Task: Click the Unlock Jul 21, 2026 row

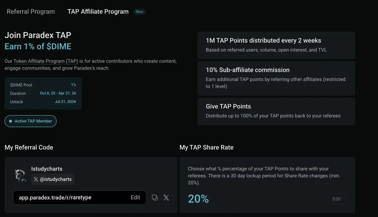Action: click(43, 102)
